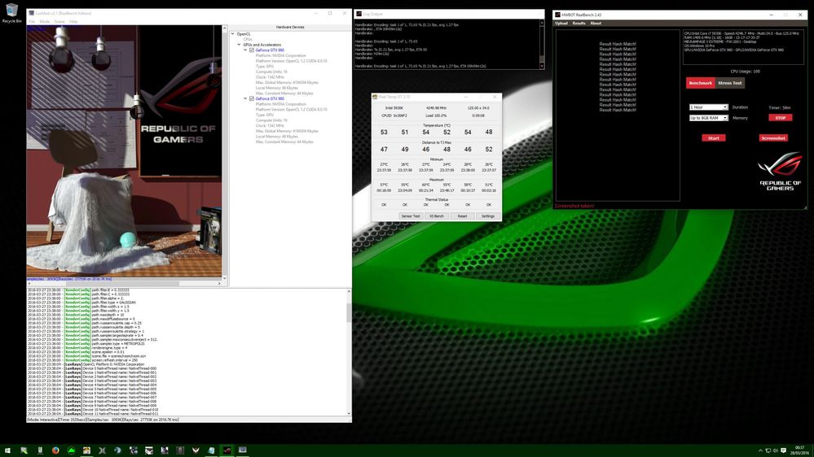The width and height of the screenshot is (814, 457).
Task: Open the network icon in system tray
Action: tap(768, 450)
